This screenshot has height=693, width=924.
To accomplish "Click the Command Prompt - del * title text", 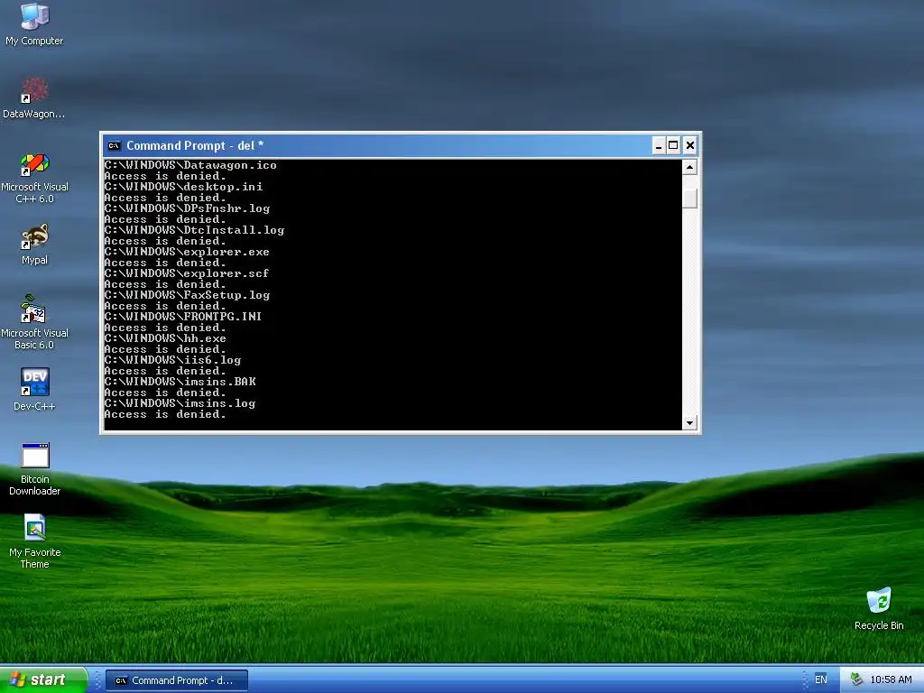I will (x=195, y=145).
